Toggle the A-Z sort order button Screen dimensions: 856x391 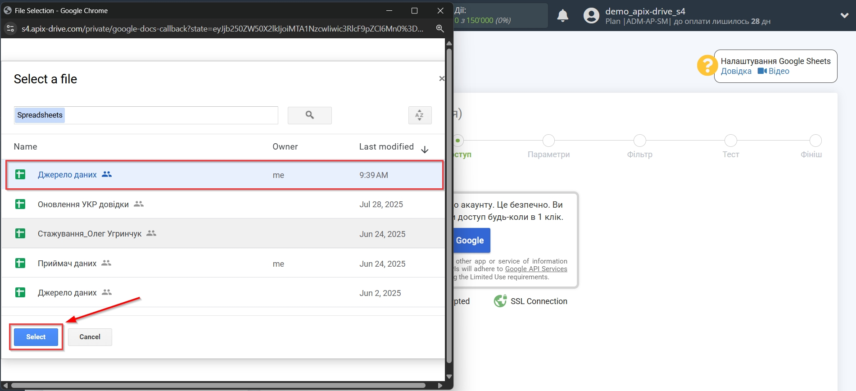click(x=420, y=115)
